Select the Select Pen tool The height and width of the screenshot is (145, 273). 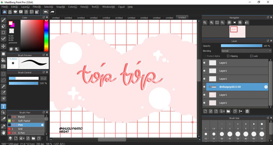pyautogui.click(x=3, y=92)
